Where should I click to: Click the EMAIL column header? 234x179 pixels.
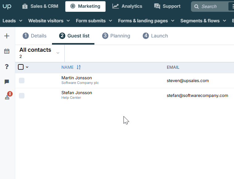click(x=173, y=67)
